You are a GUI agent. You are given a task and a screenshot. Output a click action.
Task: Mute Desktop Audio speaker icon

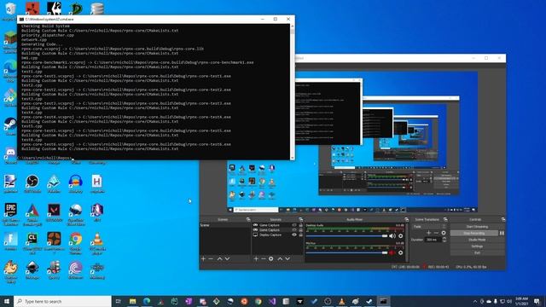pyautogui.click(x=392, y=236)
